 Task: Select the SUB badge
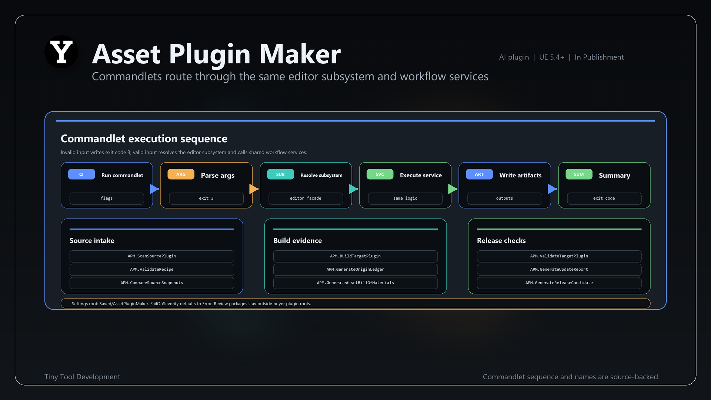coord(280,174)
